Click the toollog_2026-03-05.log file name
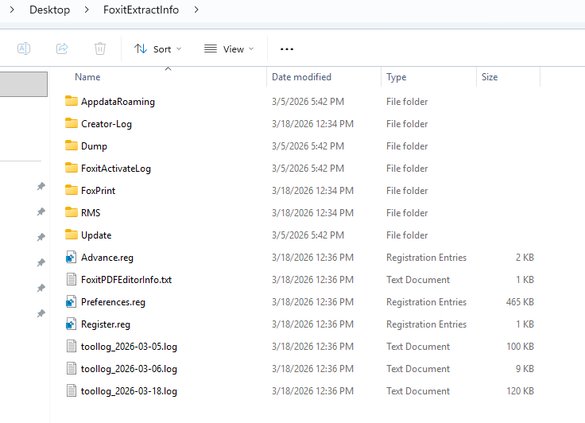This screenshot has height=423, width=585. click(129, 347)
